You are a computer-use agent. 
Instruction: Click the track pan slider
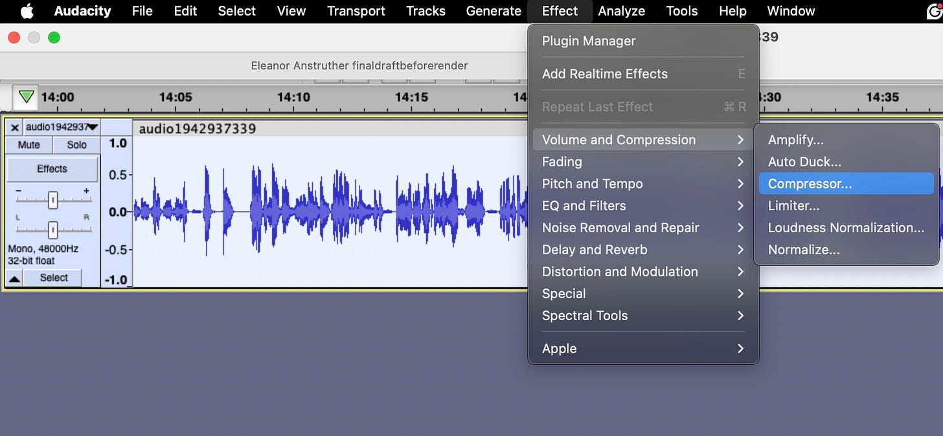[53, 229]
